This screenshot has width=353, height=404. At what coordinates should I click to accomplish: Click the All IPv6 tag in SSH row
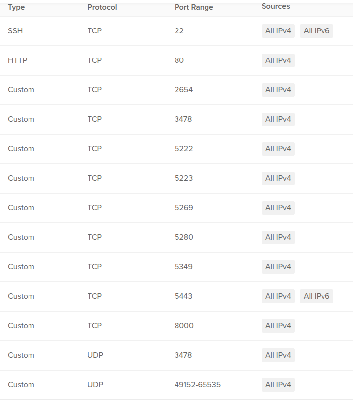click(317, 31)
